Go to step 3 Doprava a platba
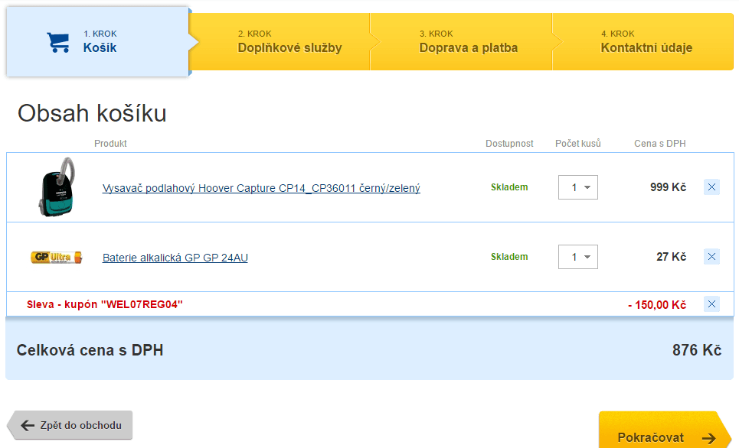Image resolution: width=739 pixels, height=448 pixels. [462, 42]
